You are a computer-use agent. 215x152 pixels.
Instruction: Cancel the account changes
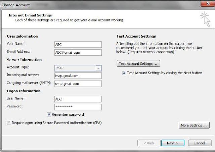pyautogui.click(x=200, y=143)
